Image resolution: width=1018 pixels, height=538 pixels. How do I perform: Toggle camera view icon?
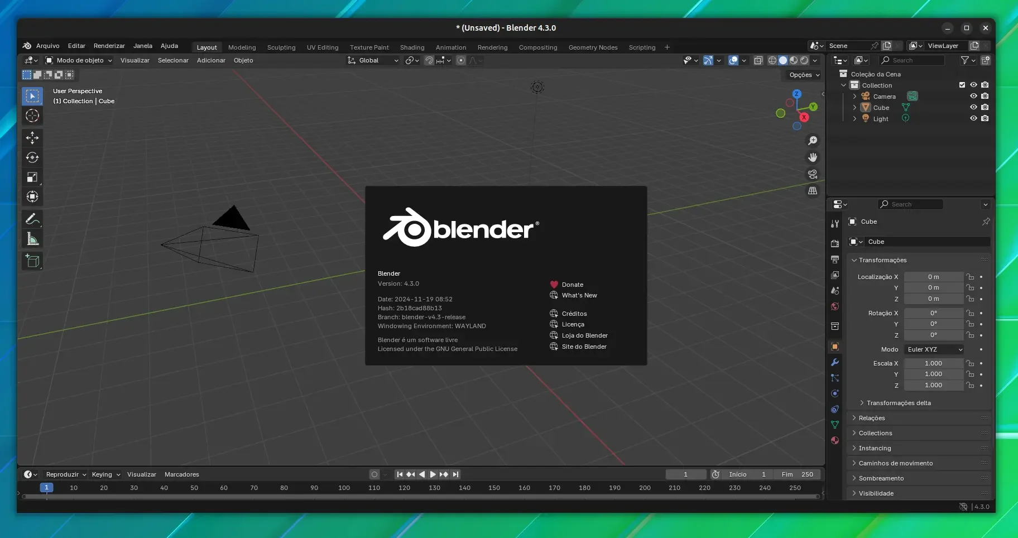click(x=813, y=174)
